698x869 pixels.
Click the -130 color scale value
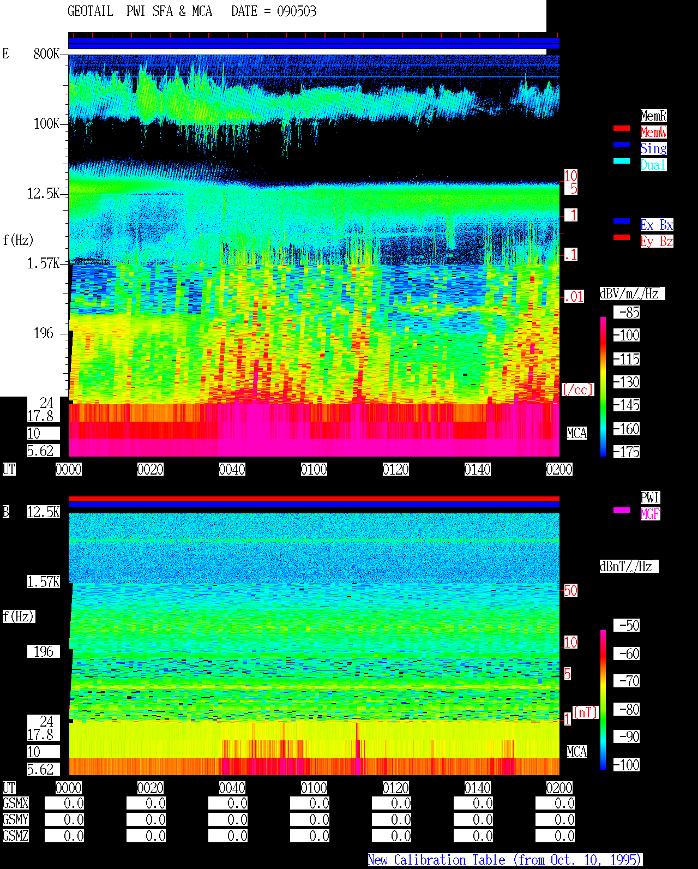coord(627,382)
